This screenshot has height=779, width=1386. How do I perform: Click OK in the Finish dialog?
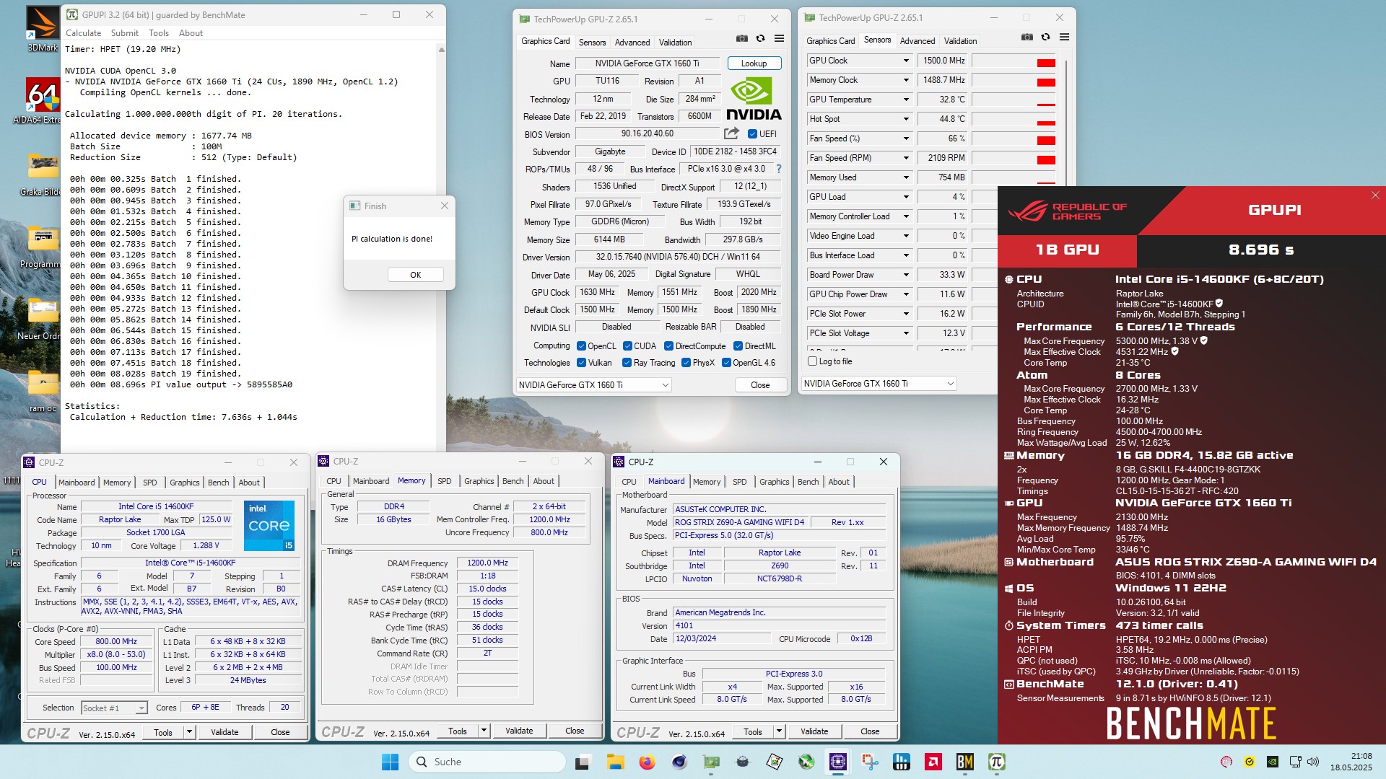click(x=415, y=275)
